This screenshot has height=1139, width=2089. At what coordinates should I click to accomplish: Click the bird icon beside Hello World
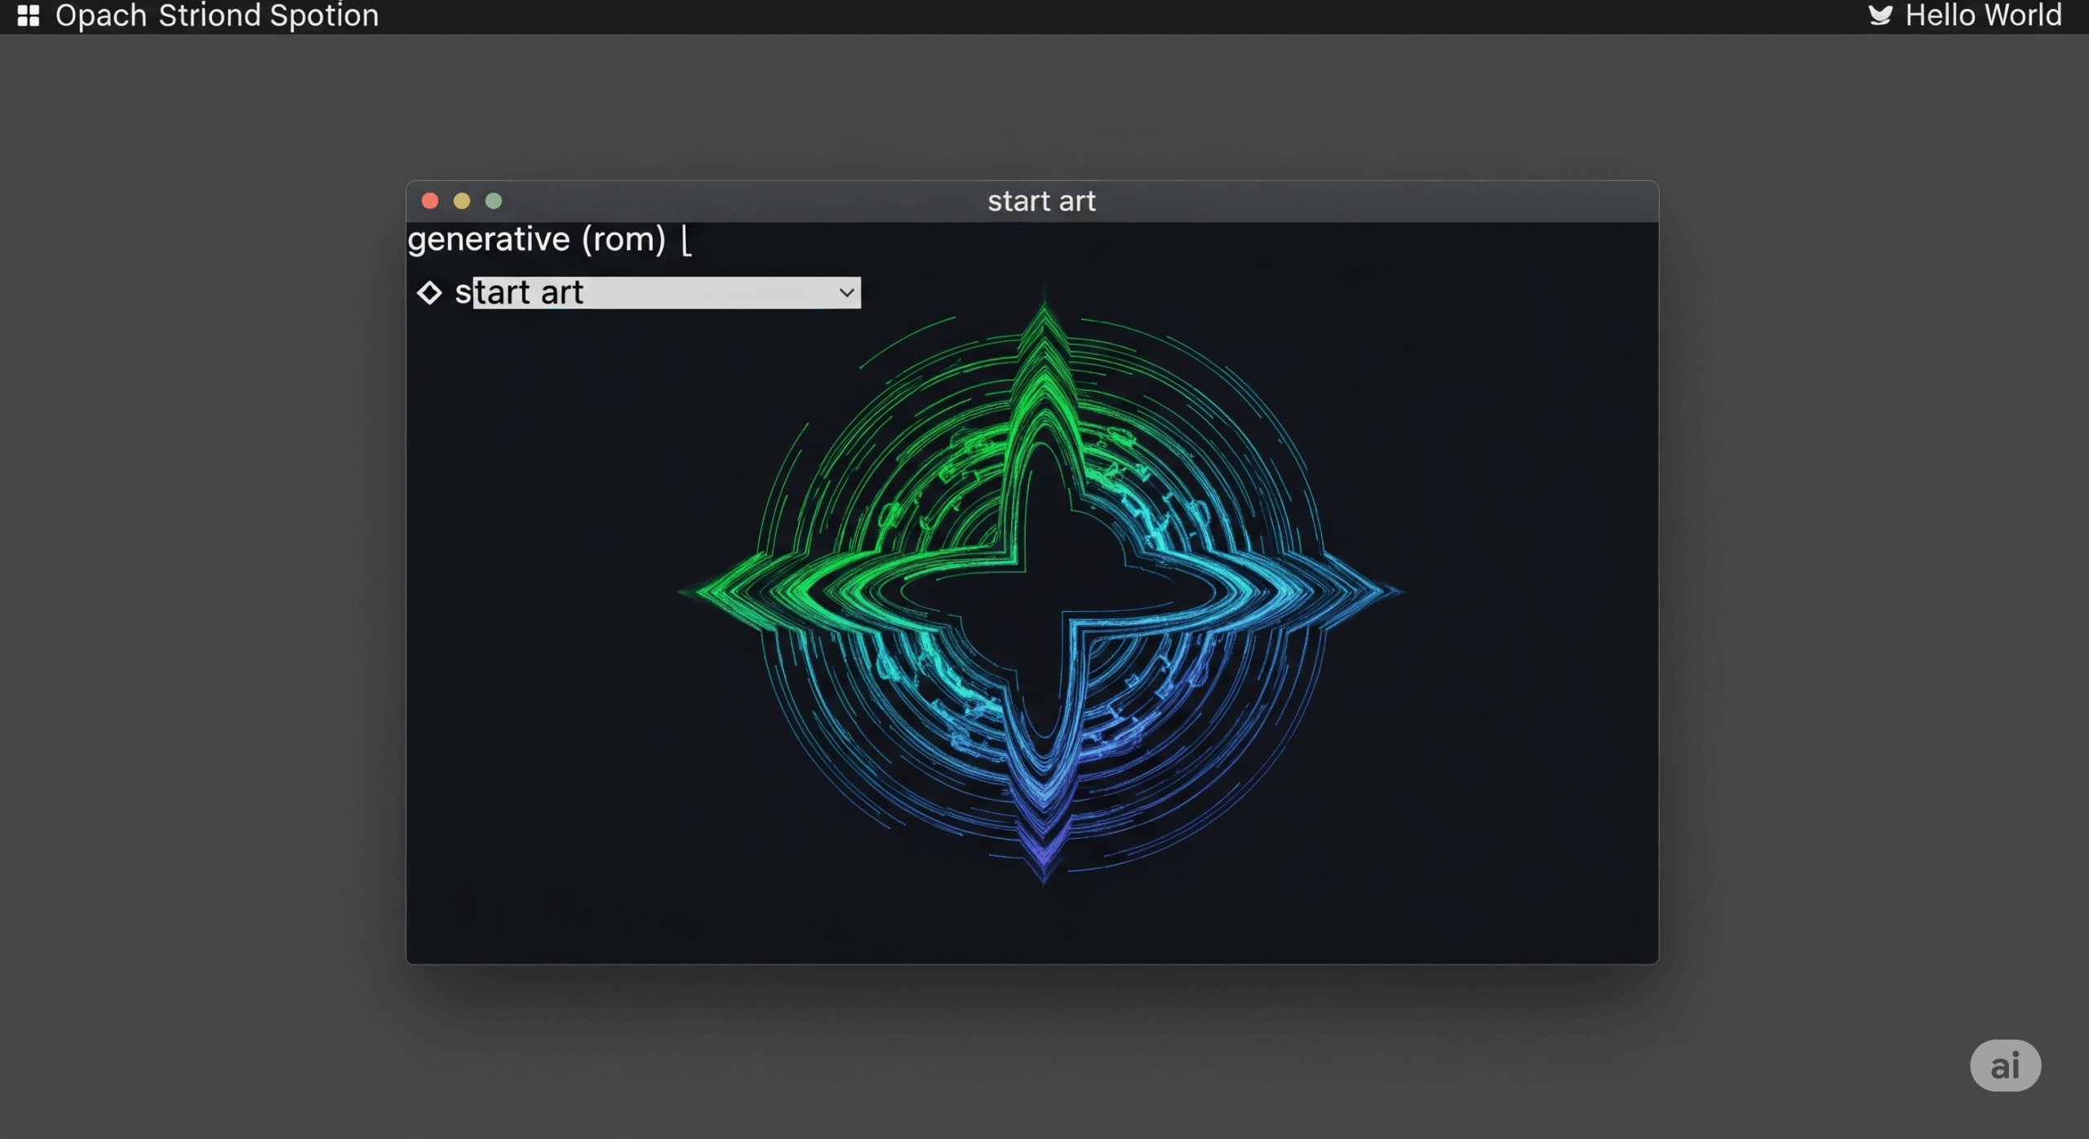(x=1880, y=16)
